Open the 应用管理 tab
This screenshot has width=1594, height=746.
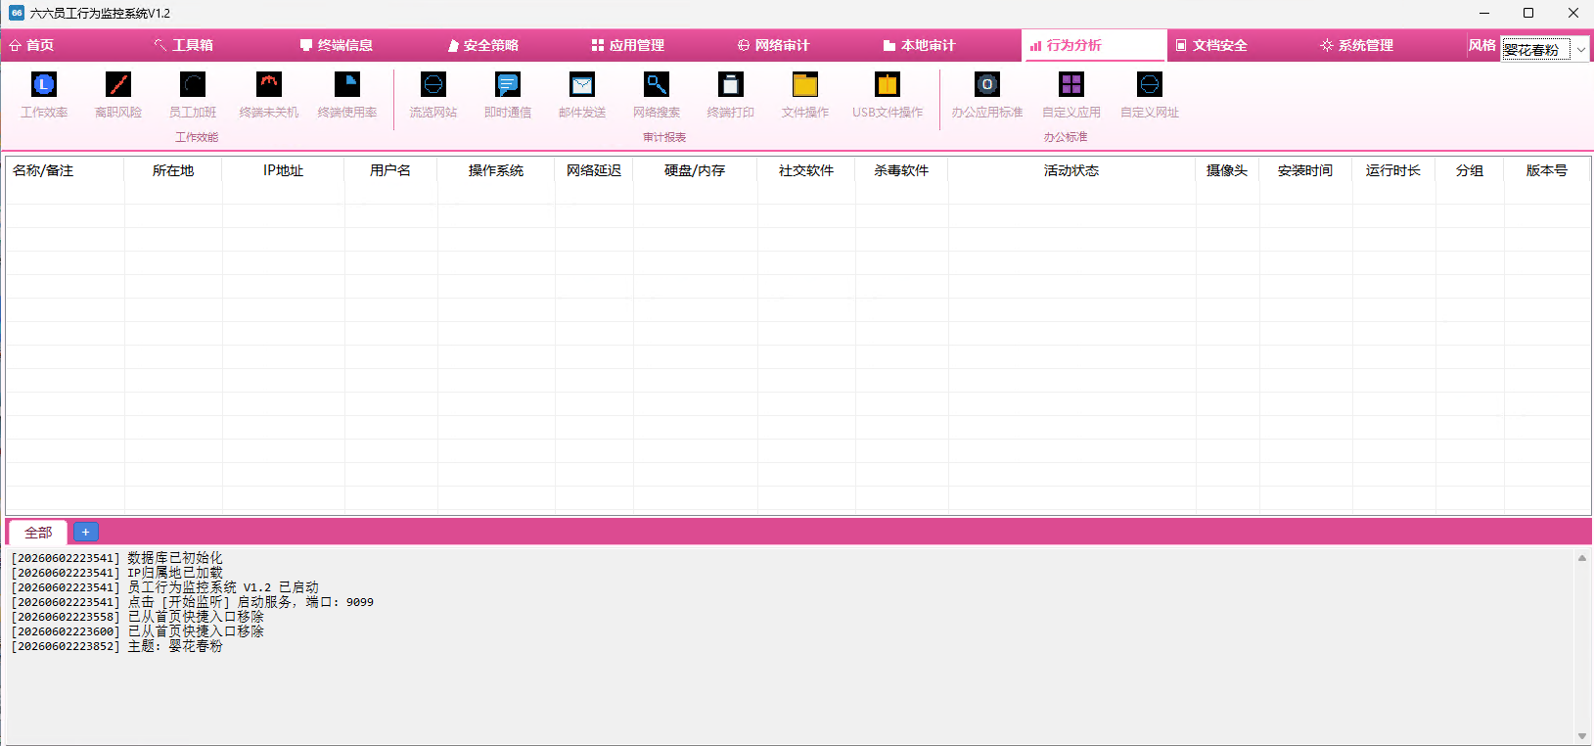tap(627, 45)
